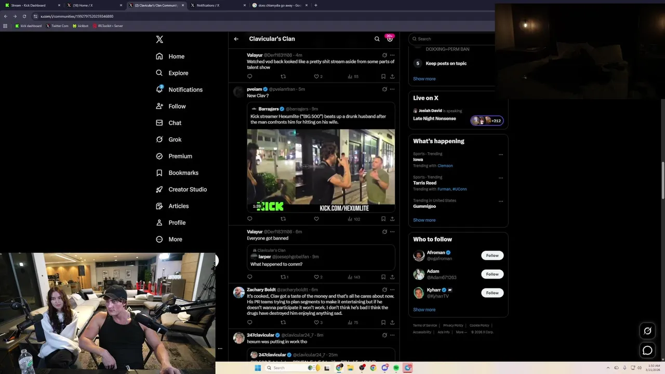This screenshot has width=665, height=374.
Task: Show more under What's happening
Action: coord(424,220)
